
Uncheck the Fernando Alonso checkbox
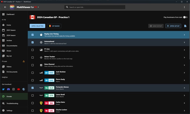pyautogui.click(x=32, y=88)
